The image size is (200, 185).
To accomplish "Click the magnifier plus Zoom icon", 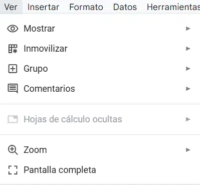I will [13, 150].
